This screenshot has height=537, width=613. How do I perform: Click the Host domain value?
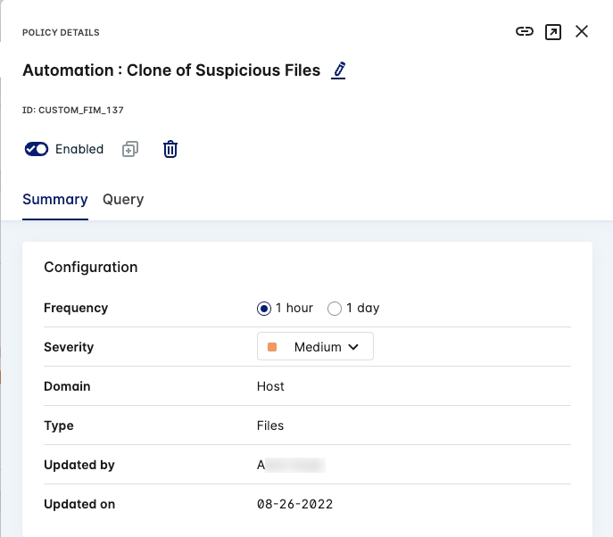coord(270,386)
